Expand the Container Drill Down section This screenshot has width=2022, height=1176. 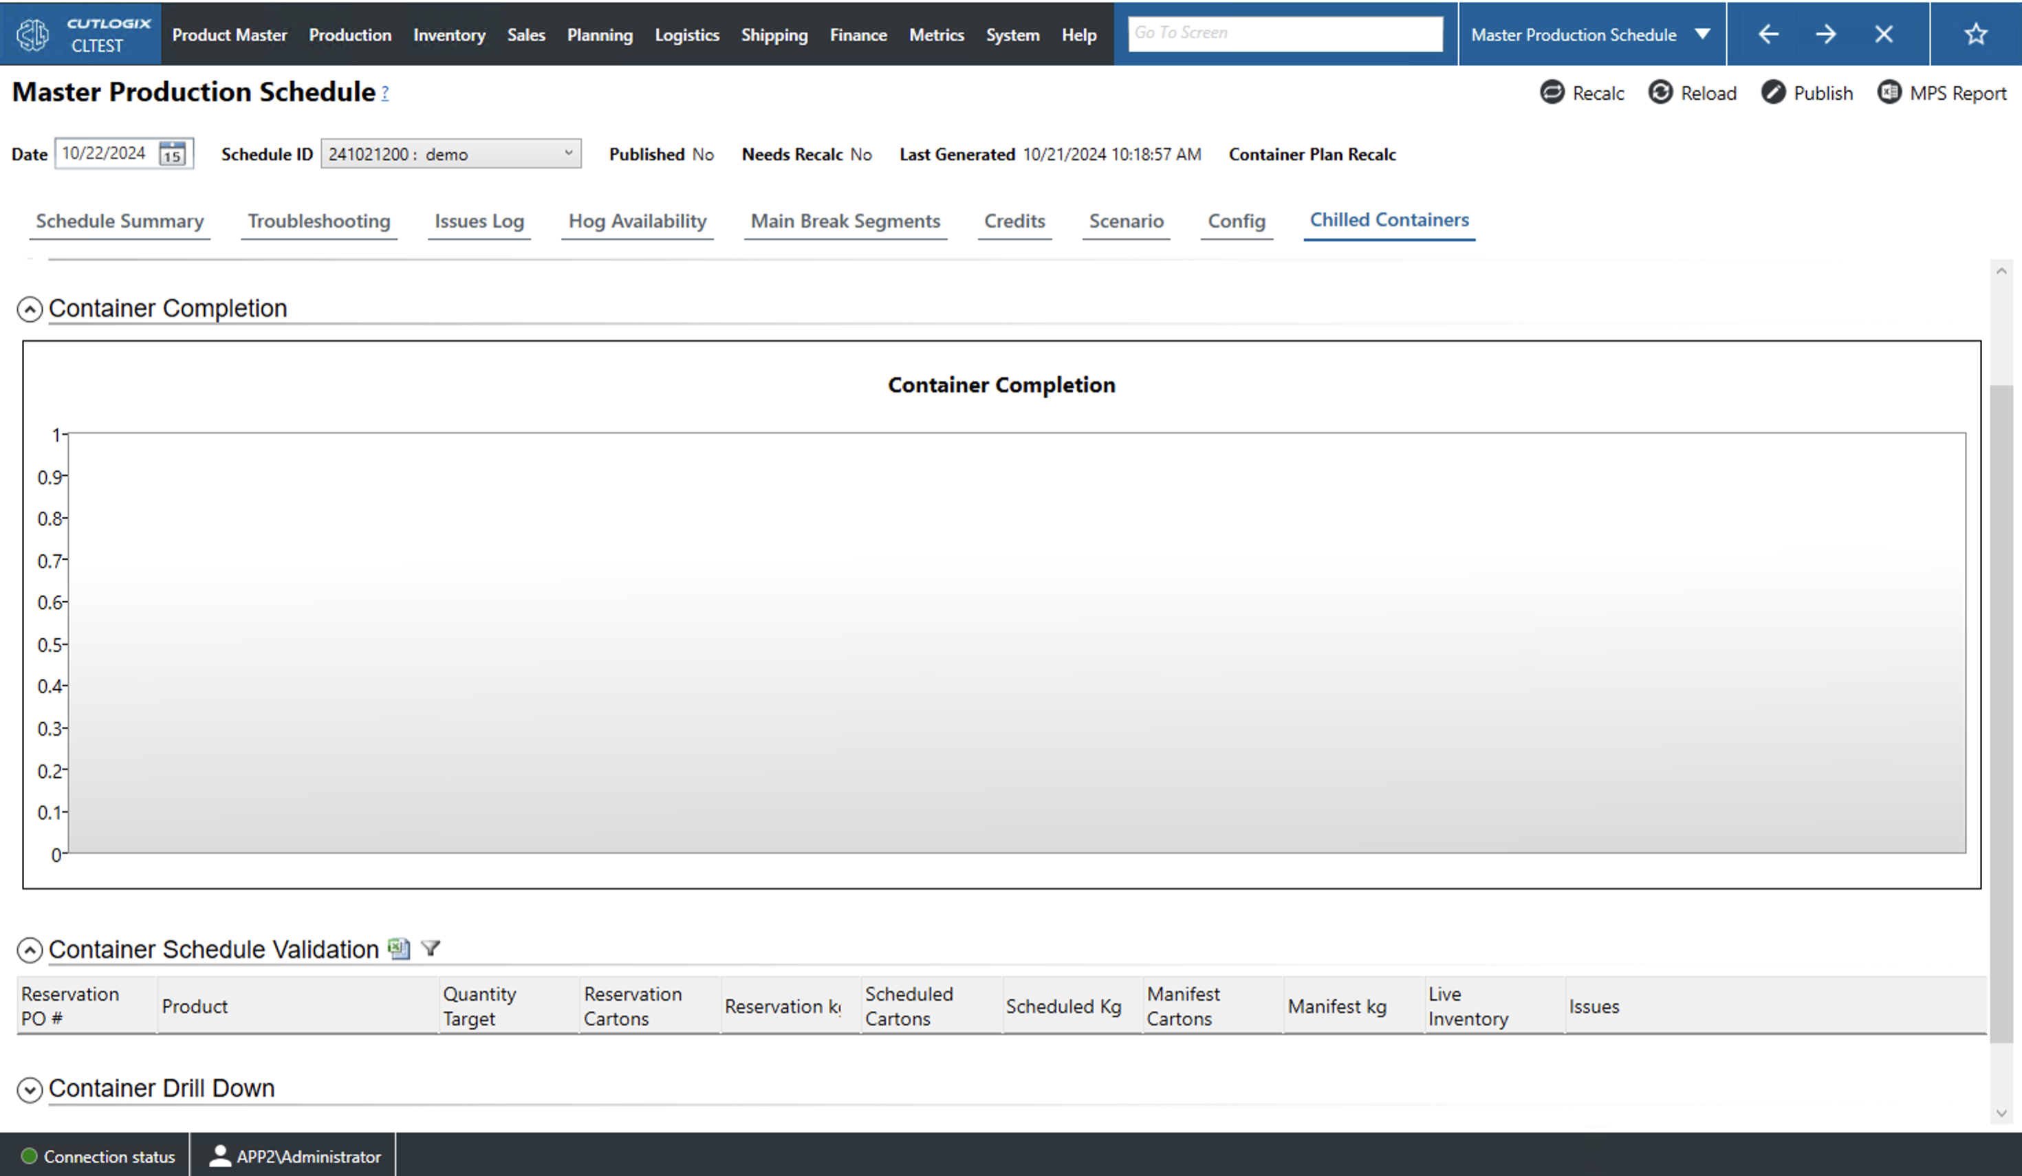click(x=30, y=1089)
